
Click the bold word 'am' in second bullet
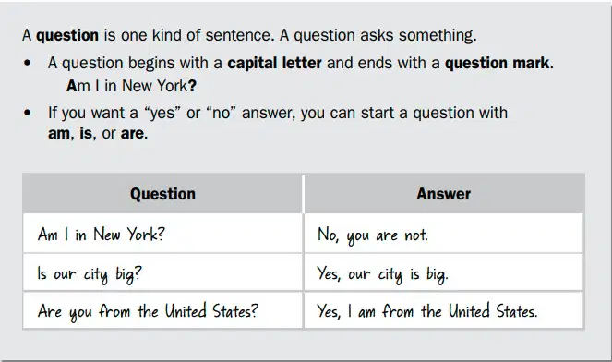(x=58, y=134)
